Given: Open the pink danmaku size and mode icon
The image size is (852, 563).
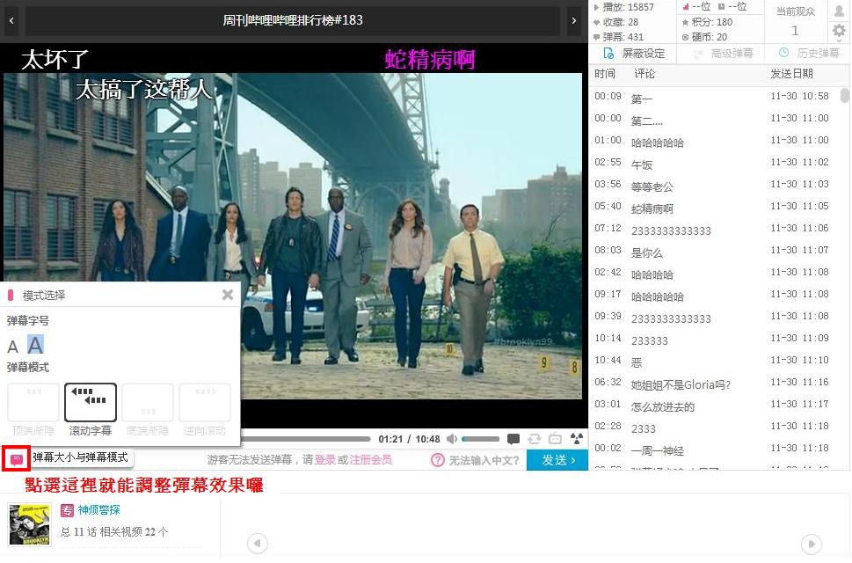Looking at the screenshot, I should (x=17, y=459).
